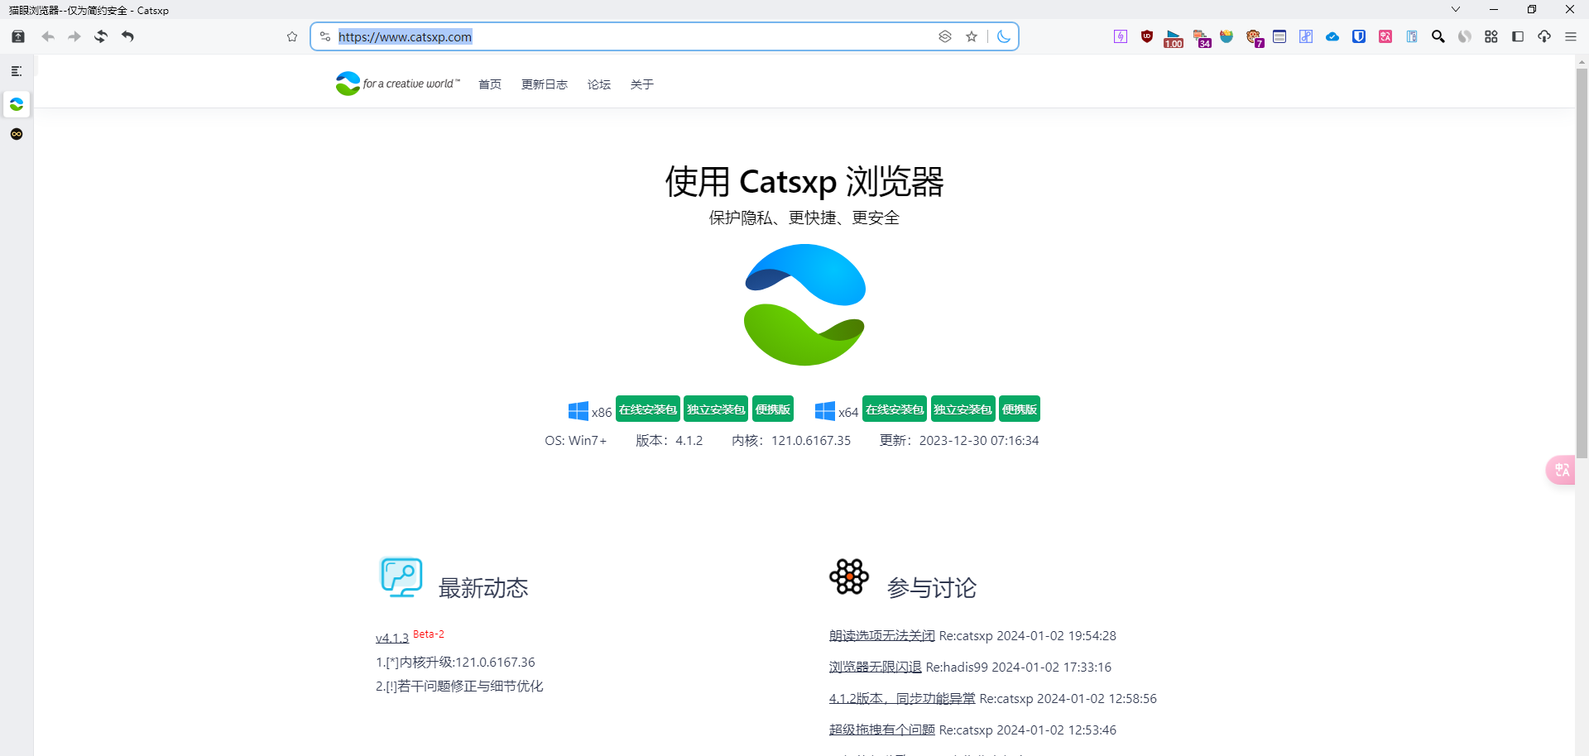Open forum post 4.1.2版本、同步功能异常

pyautogui.click(x=902, y=698)
